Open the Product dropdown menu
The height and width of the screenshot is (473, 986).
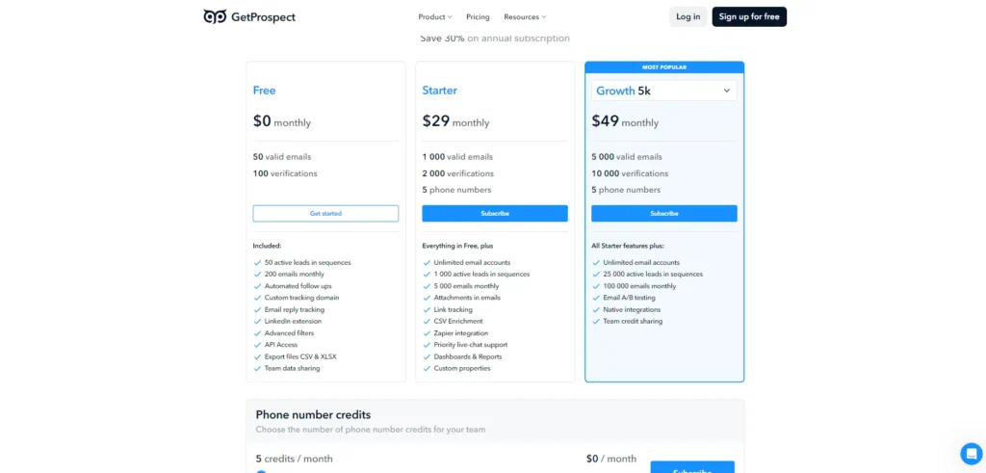(435, 17)
